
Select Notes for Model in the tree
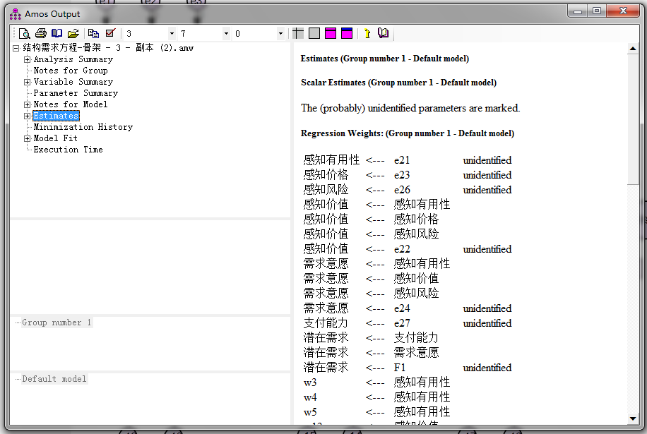(x=71, y=104)
